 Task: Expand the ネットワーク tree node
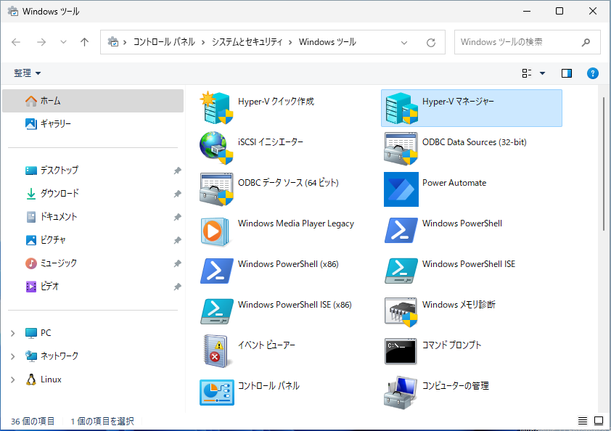coord(13,356)
